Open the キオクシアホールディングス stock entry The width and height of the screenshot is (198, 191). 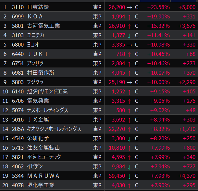pyautogui.click(x=54, y=129)
